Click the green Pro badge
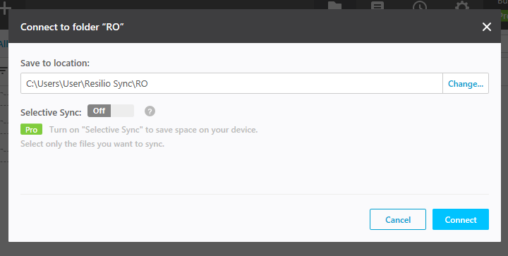This screenshot has height=256, width=508. click(32, 130)
